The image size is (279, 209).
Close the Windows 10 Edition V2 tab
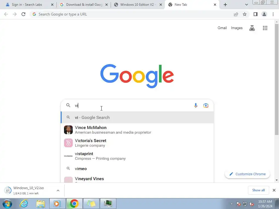tap(161, 5)
